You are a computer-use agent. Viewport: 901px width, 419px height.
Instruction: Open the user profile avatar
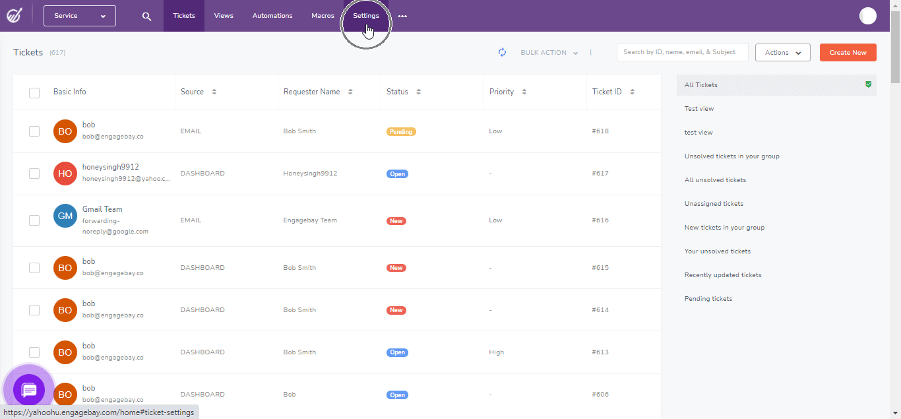click(x=868, y=16)
